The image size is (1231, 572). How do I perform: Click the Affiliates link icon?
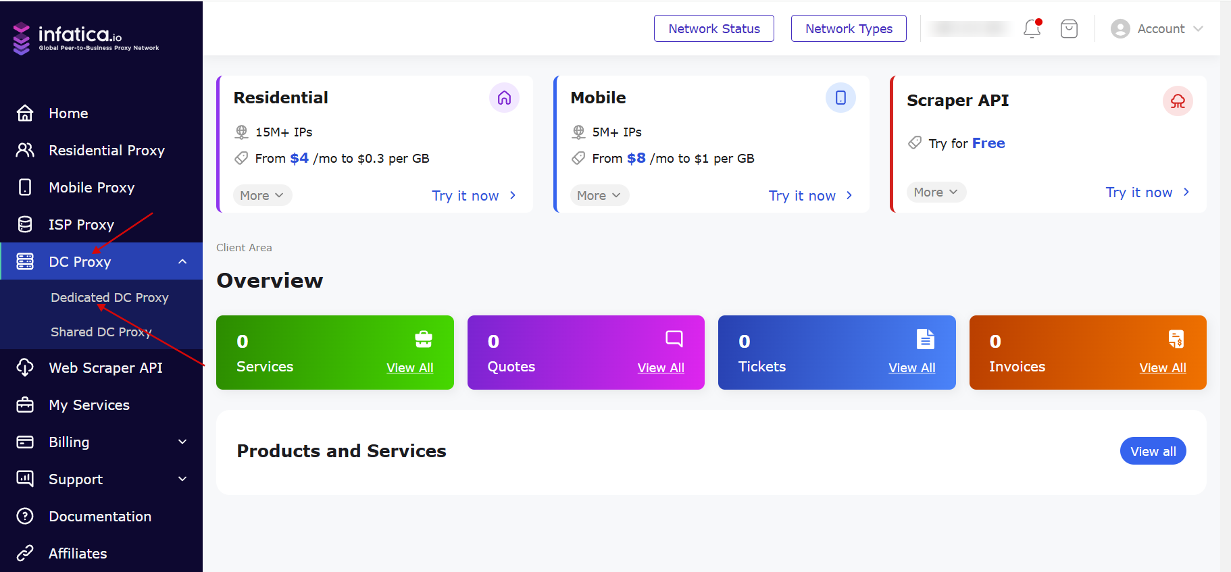click(25, 553)
